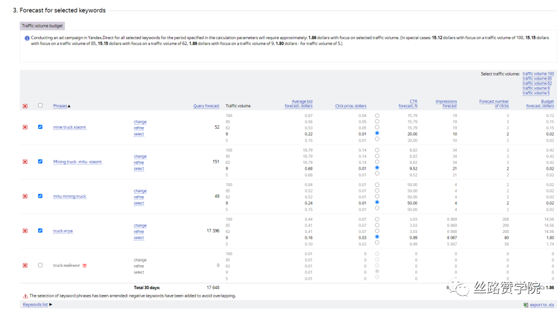This screenshot has height=312, width=558.
Task: Sort by Average bid forecast column
Action: [298, 104]
